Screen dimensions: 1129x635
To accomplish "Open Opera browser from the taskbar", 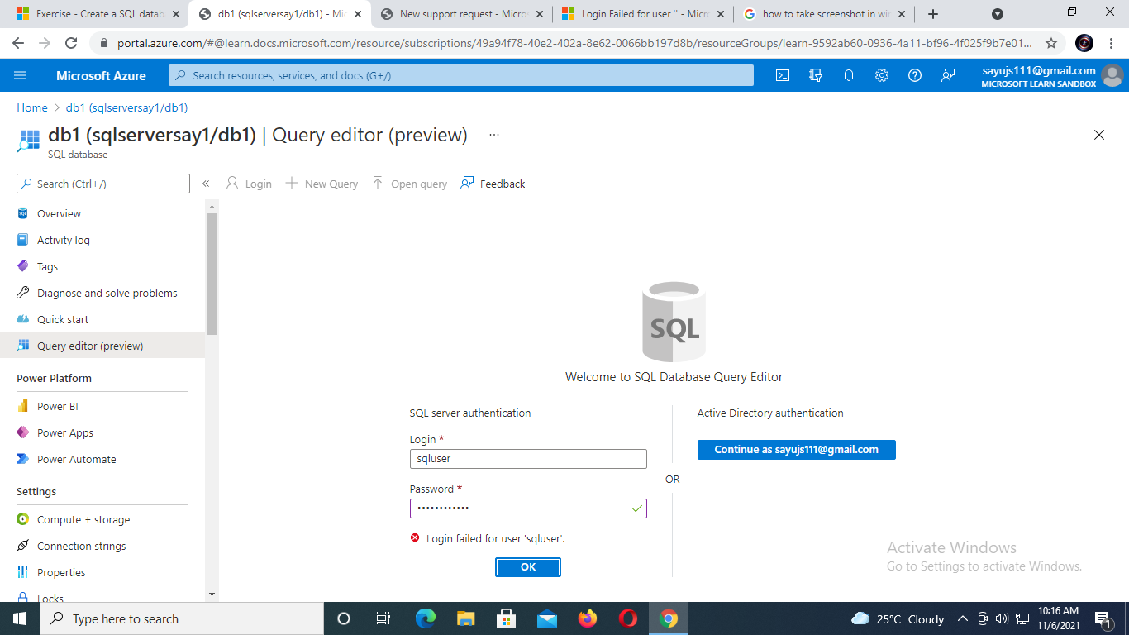I will (628, 618).
